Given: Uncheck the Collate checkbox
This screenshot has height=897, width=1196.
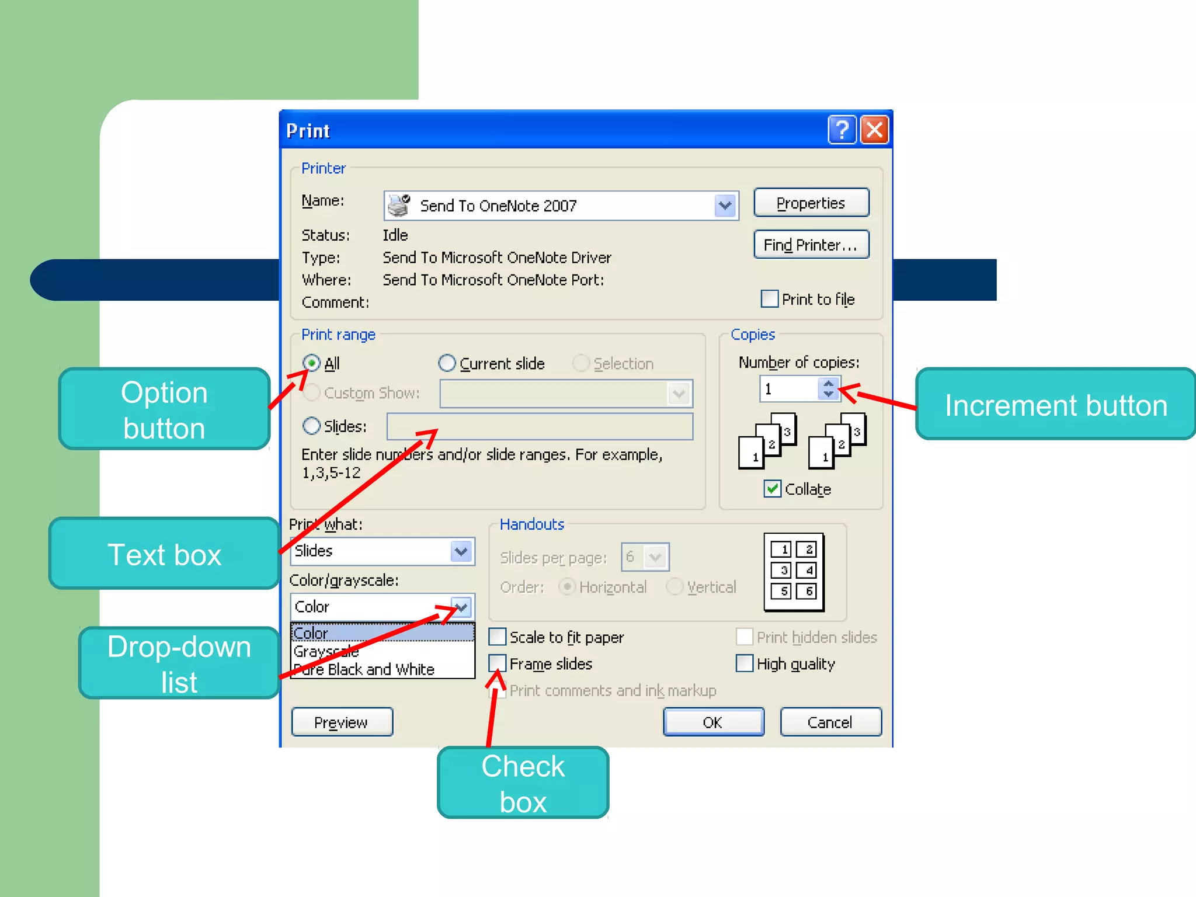Looking at the screenshot, I should (x=772, y=488).
